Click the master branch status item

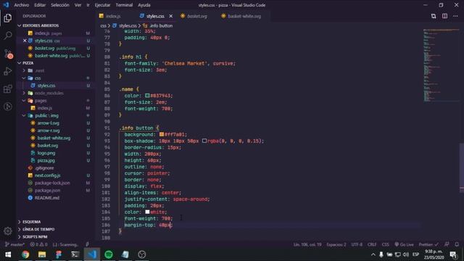[x=14, y=244]
